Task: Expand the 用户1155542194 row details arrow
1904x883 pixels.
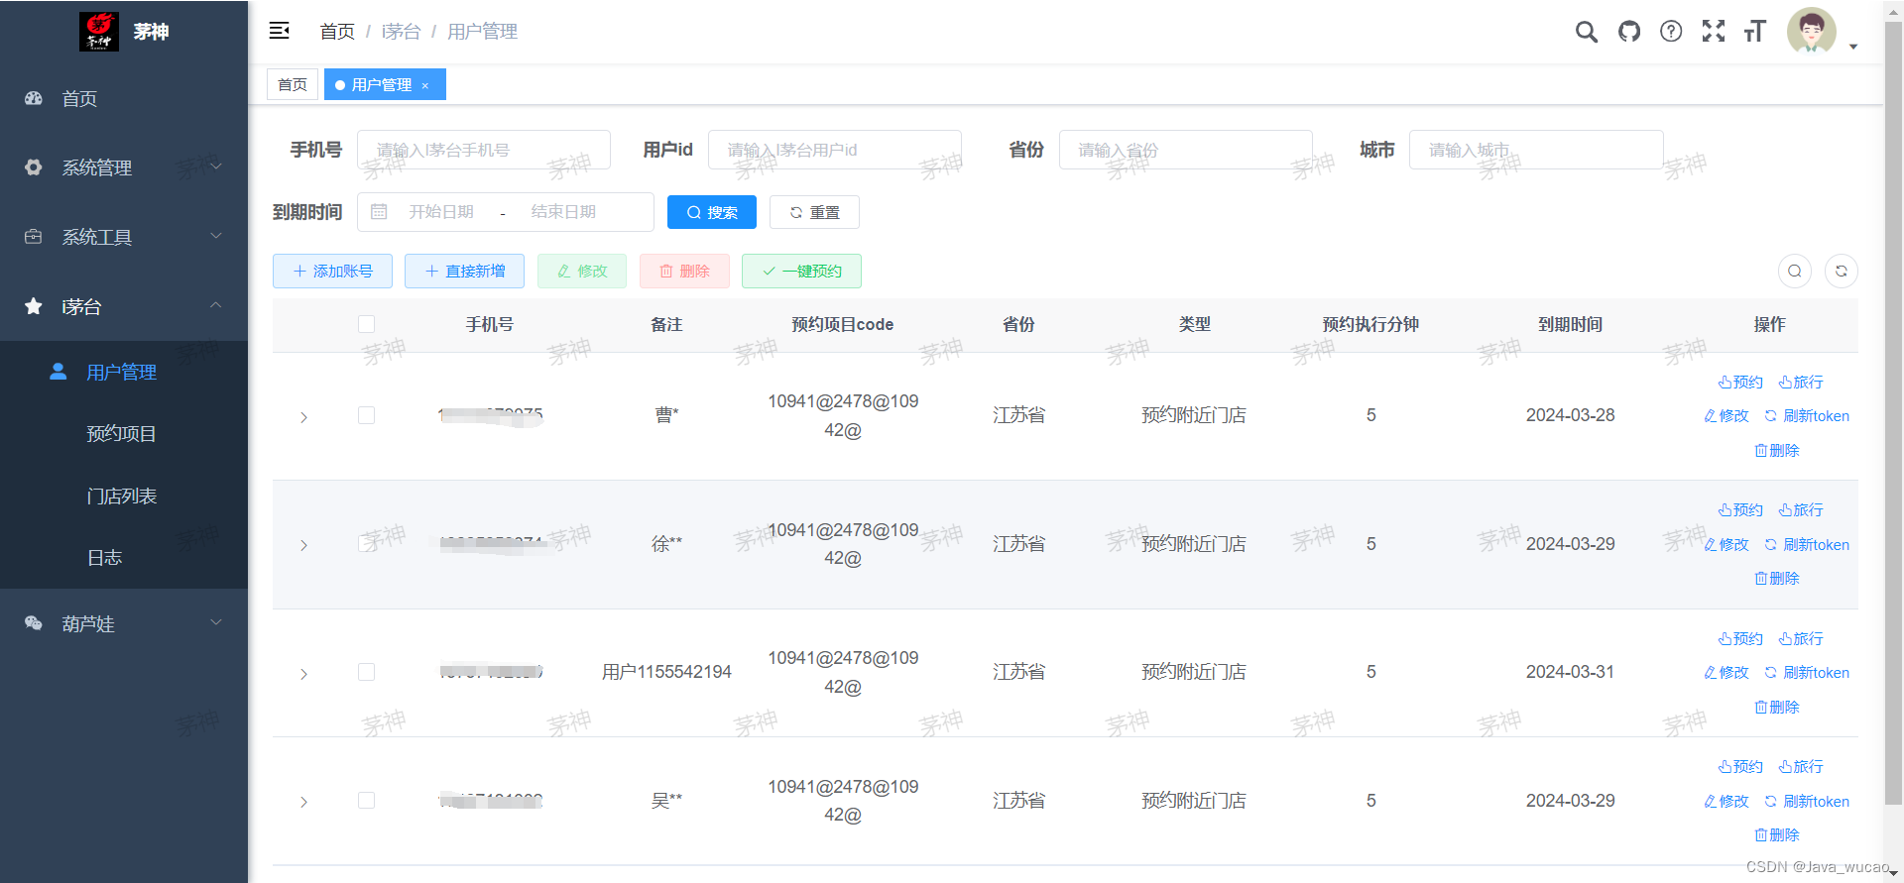Action: pos(303,674)
